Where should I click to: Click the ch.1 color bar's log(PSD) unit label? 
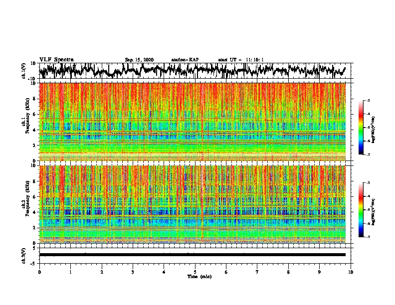[374, 130]
